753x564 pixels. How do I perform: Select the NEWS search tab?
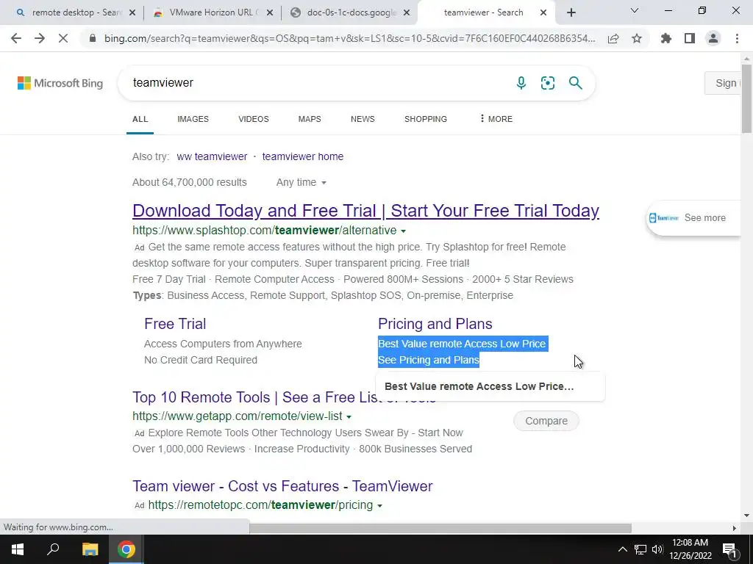(x=363, y=119)
